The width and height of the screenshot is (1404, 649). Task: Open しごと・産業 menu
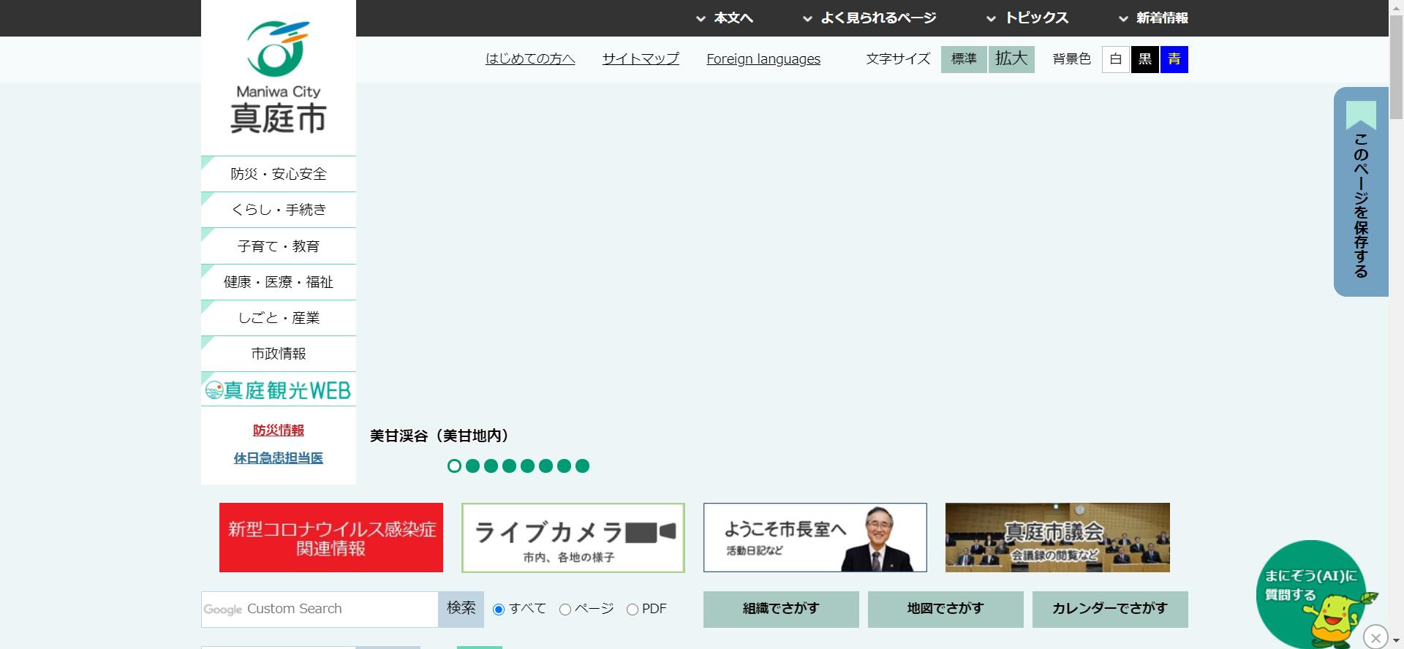point(279,318)
